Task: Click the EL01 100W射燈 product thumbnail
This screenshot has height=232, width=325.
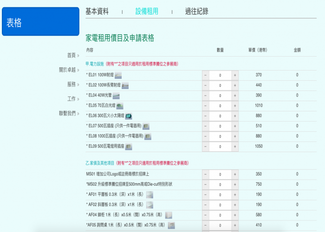Action: click(118, 75)
